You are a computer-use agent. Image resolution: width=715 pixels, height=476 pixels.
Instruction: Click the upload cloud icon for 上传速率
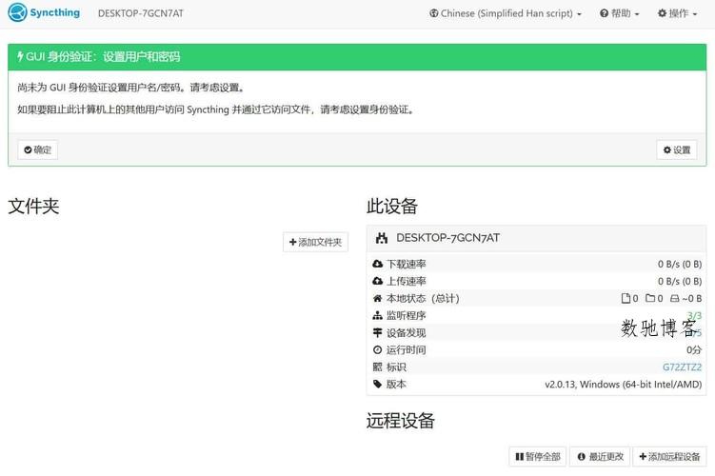(x=378, y=281)
